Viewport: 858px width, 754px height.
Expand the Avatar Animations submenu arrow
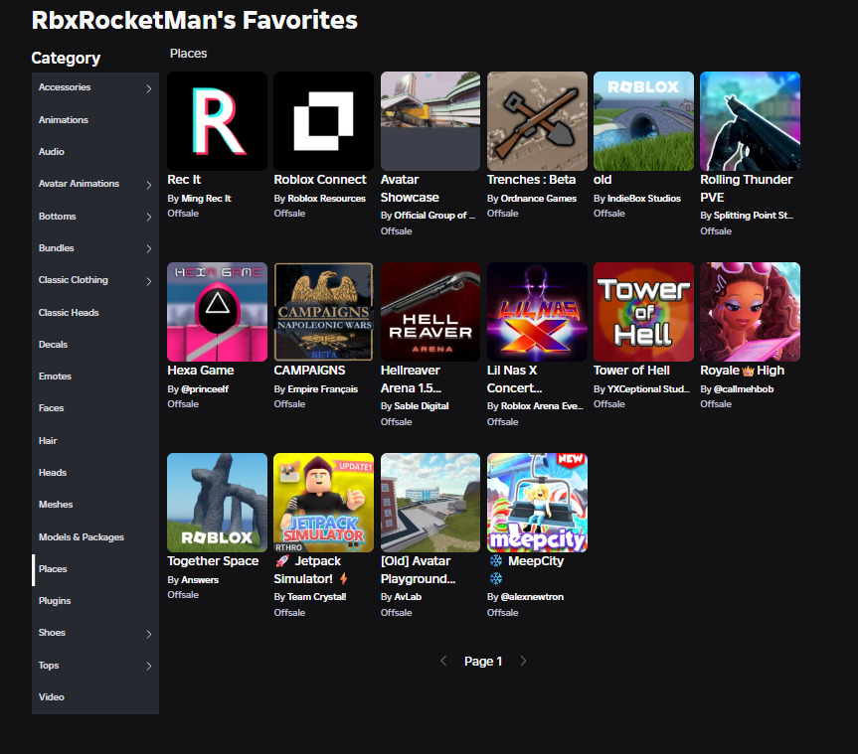point(149,185)
